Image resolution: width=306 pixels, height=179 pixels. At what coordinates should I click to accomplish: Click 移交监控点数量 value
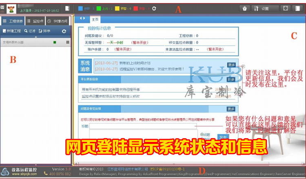(197, 42)
